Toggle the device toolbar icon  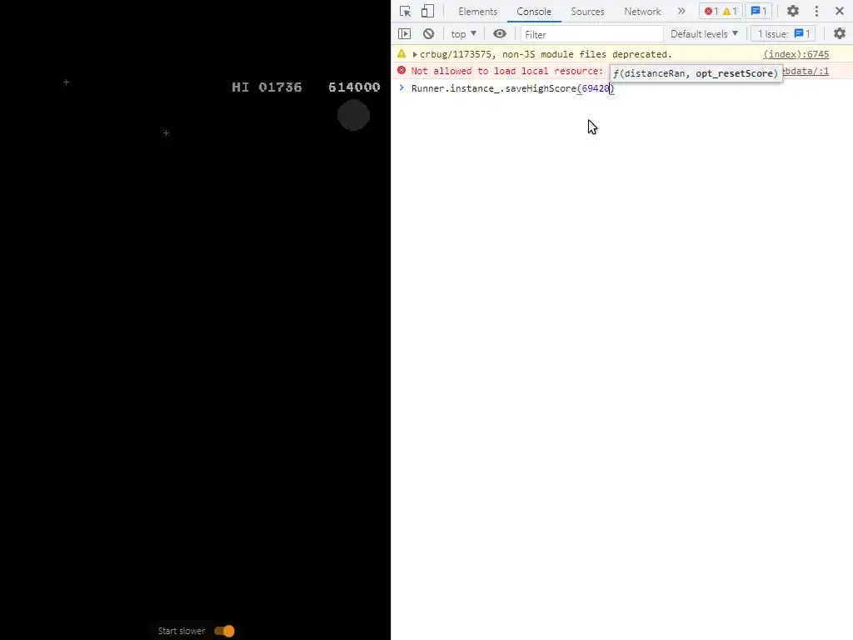[427, 12]
